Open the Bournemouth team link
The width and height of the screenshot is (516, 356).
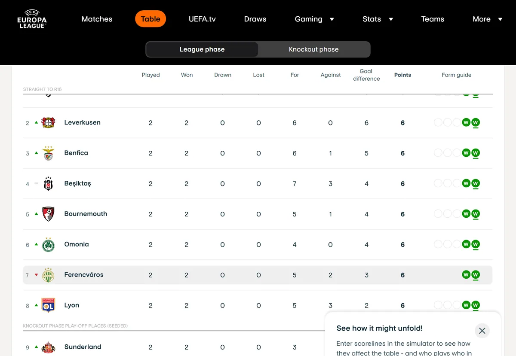(86, 214)
